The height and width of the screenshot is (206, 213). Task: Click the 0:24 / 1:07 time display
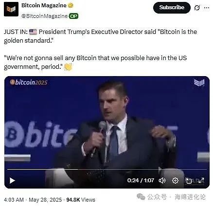click(x=141, y=180)
